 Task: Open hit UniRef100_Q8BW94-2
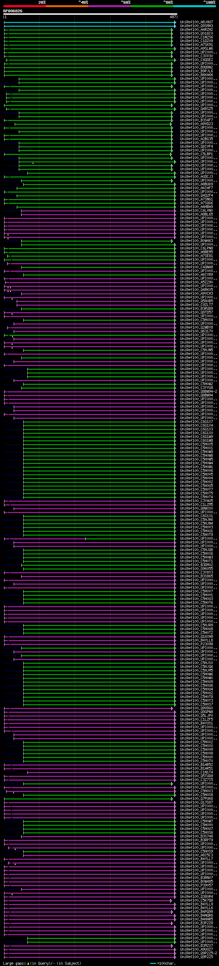click(x=198, y=391)
